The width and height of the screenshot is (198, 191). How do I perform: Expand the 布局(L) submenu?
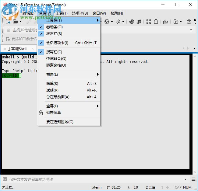coord(69,75)
